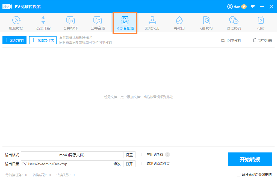Click the output directory path field
This screenshot has height=180, width=277.
(x=66, y=164)
